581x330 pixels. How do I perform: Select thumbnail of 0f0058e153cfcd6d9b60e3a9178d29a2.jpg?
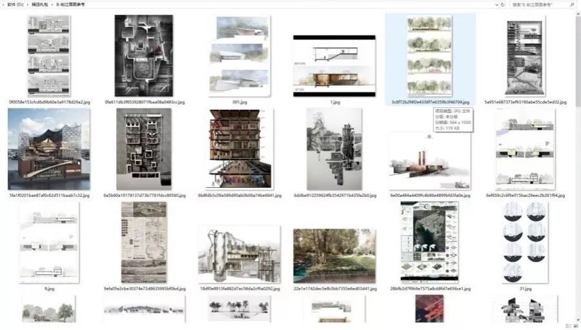tap(49, 56)
